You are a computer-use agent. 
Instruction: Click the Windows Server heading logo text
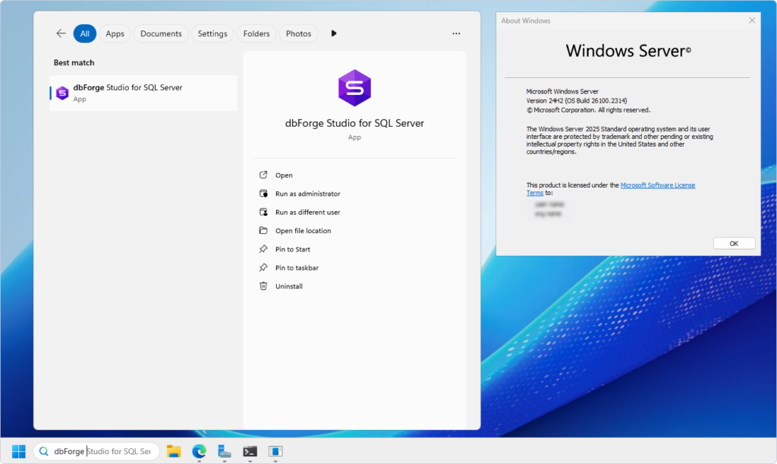click(628, 51)
